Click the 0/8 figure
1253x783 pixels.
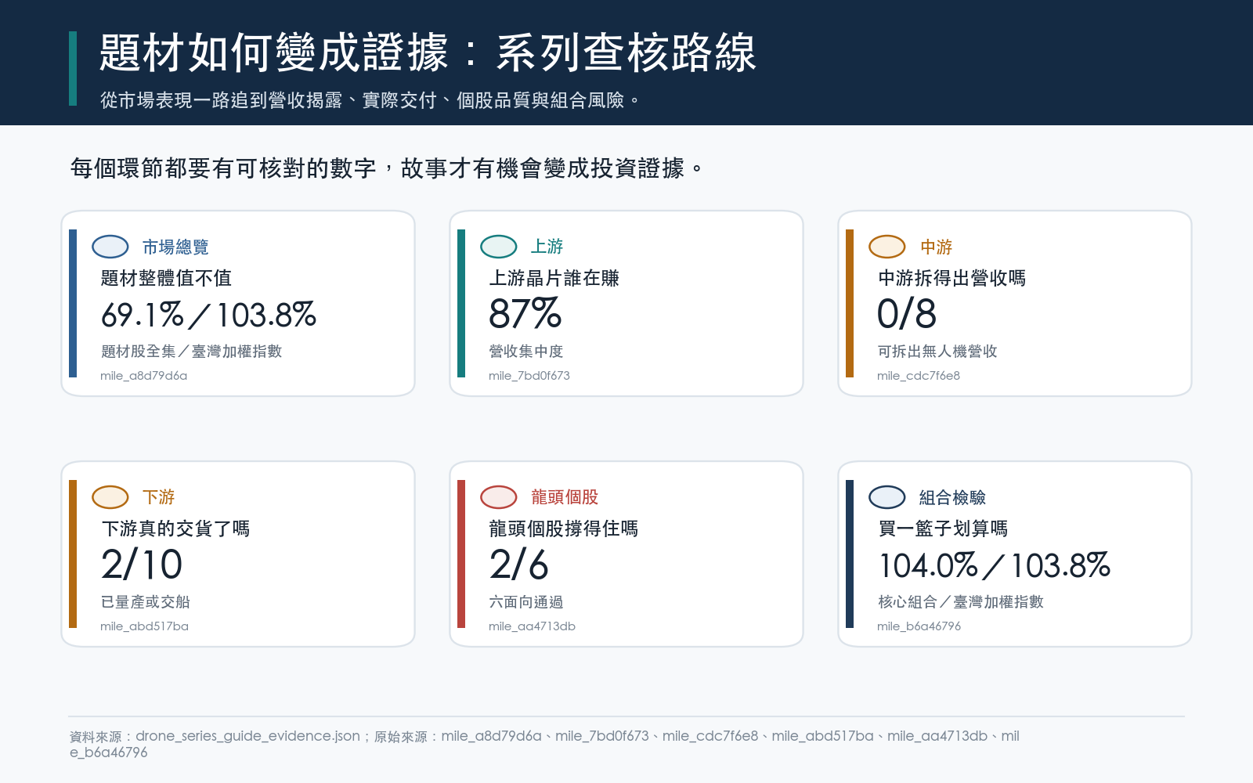907,314
